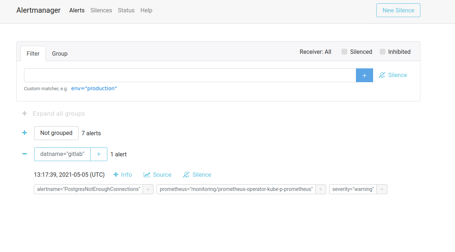This screenshot has width=455, height=252.
Task: Click the New Silence button
Action: pyautogui.click(x=398, y=10)
